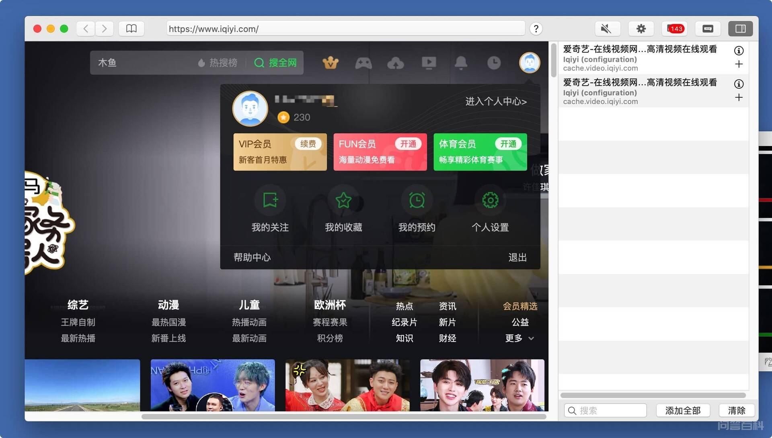Image resolution: width=772 pixels, height=438 pixels.
Task: Click the VIP crown icon
Action: [x=331, y=63]
